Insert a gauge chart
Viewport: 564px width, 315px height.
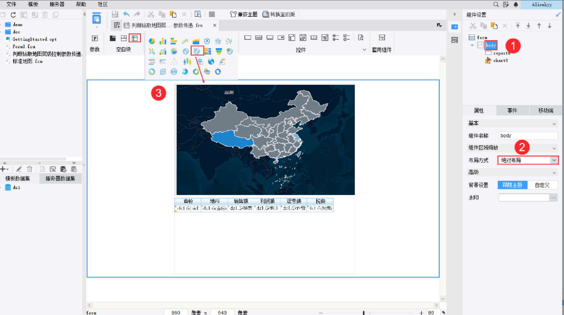point(207,41)
